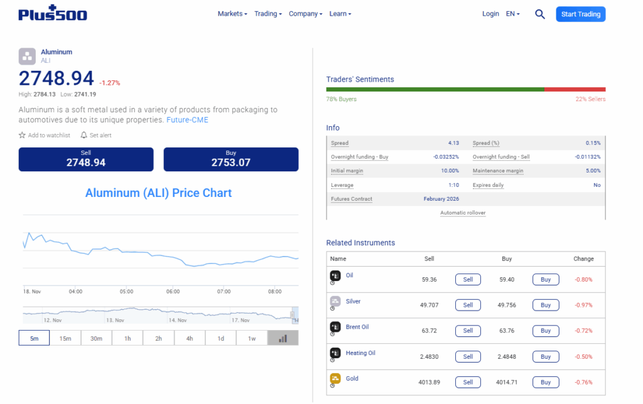Screen dimensions: 643x404
Task: Open the Future-CME link
Action: [x=187, y=120]
